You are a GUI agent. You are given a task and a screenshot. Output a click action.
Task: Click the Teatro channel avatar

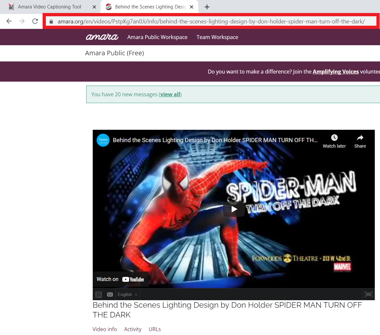pos(103,140)
